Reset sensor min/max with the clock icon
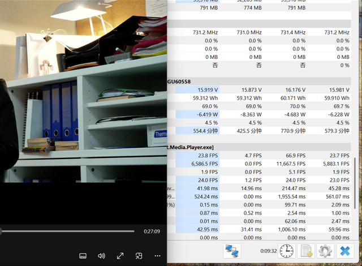362x266 pixels. tap(287, 250)
